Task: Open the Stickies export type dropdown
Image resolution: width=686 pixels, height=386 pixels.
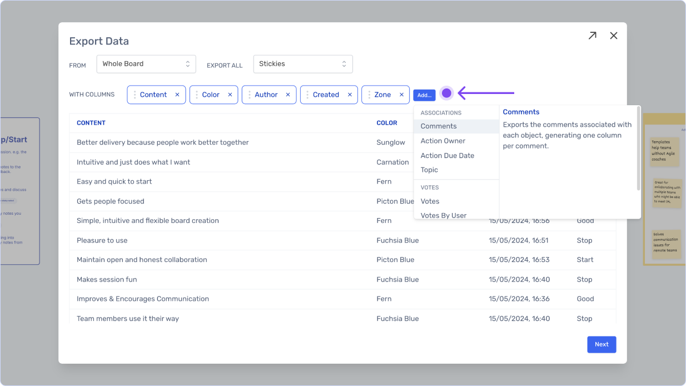Action: coord(302,64)
